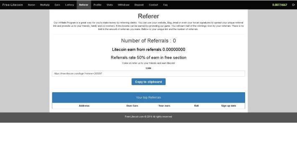
Task: Click the footer copyright text
Action: point(148,117)
